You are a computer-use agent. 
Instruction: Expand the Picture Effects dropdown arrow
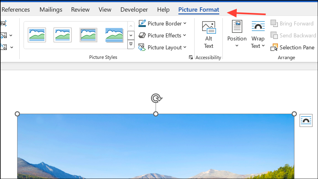tap(184, 35)
